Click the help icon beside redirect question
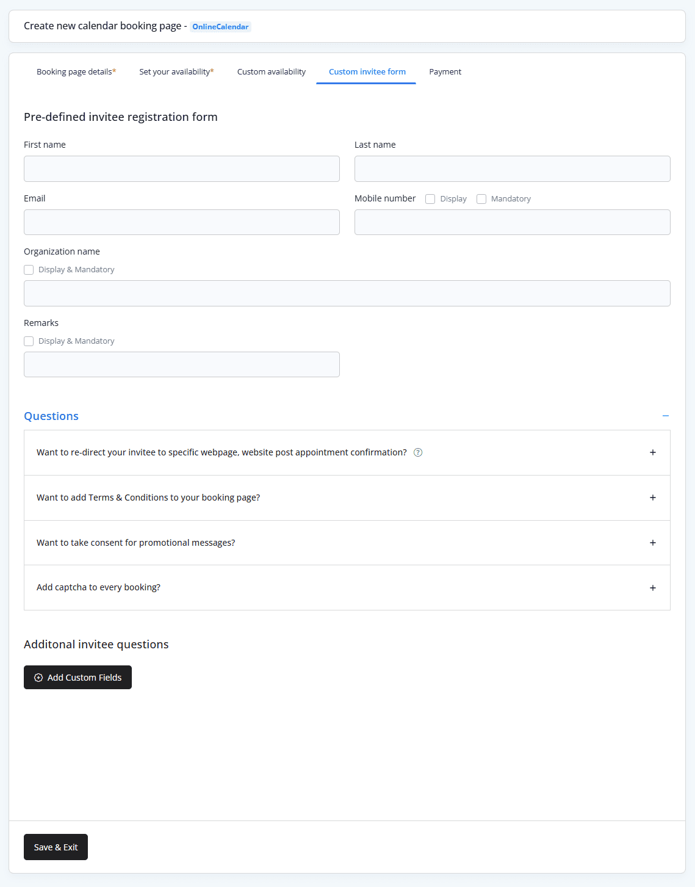The image size is (695, 887). [x=418, y=452]
